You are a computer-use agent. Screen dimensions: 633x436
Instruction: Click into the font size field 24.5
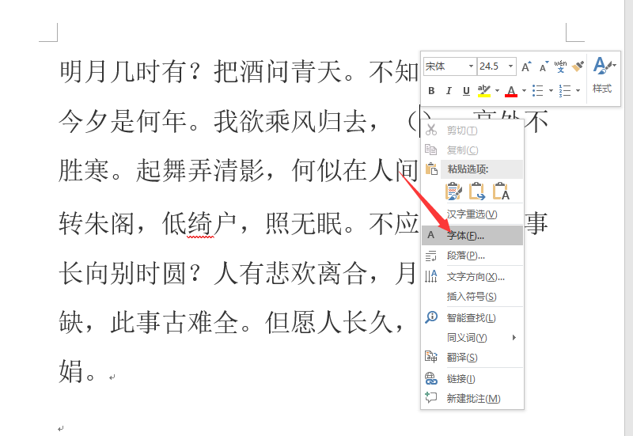click(492, 66)
